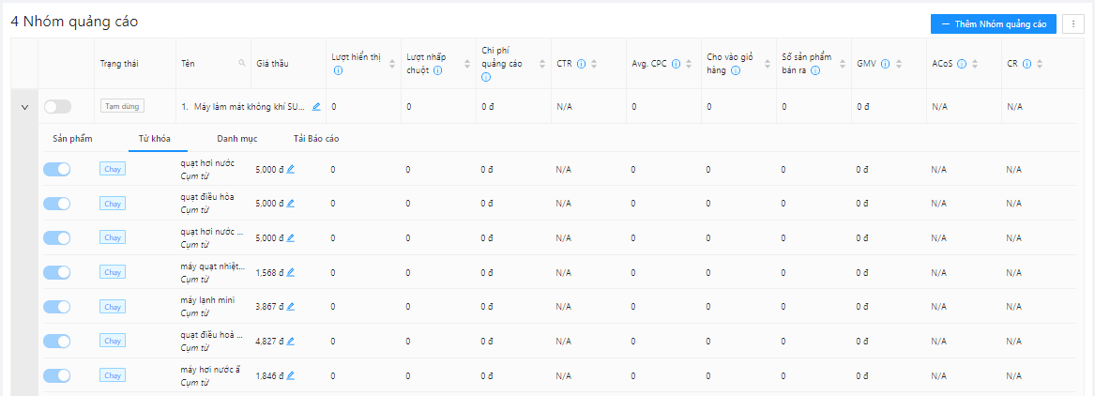The height and width of the screenshot is (396, 1095).
Task: Edit the 1,568 đ bid amount
Action: coord(291,272)
